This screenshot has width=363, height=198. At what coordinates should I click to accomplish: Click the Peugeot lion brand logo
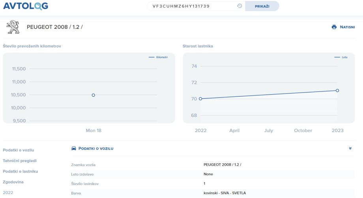click(13, 27)
